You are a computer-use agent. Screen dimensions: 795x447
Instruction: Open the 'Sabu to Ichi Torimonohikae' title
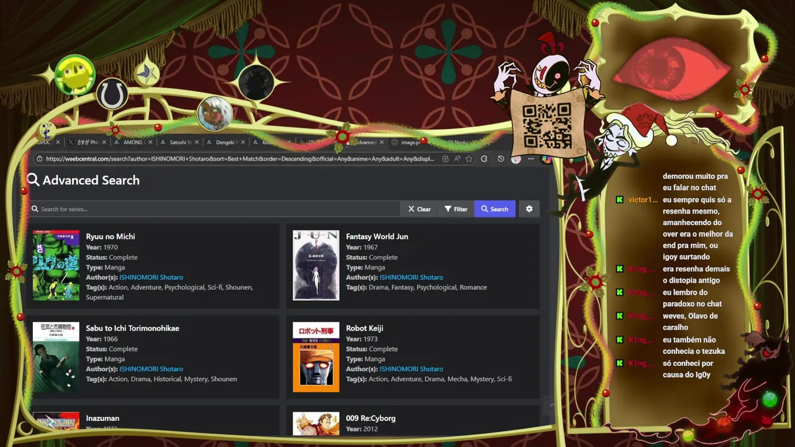[132, 328]
